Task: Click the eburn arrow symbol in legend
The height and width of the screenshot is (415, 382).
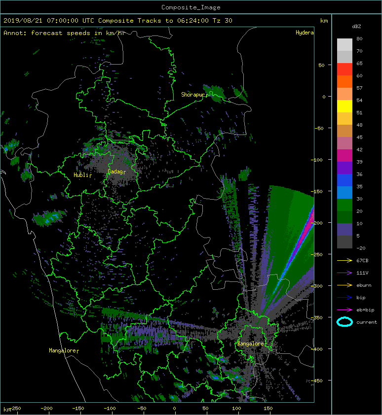Action: tap(344, 285)
